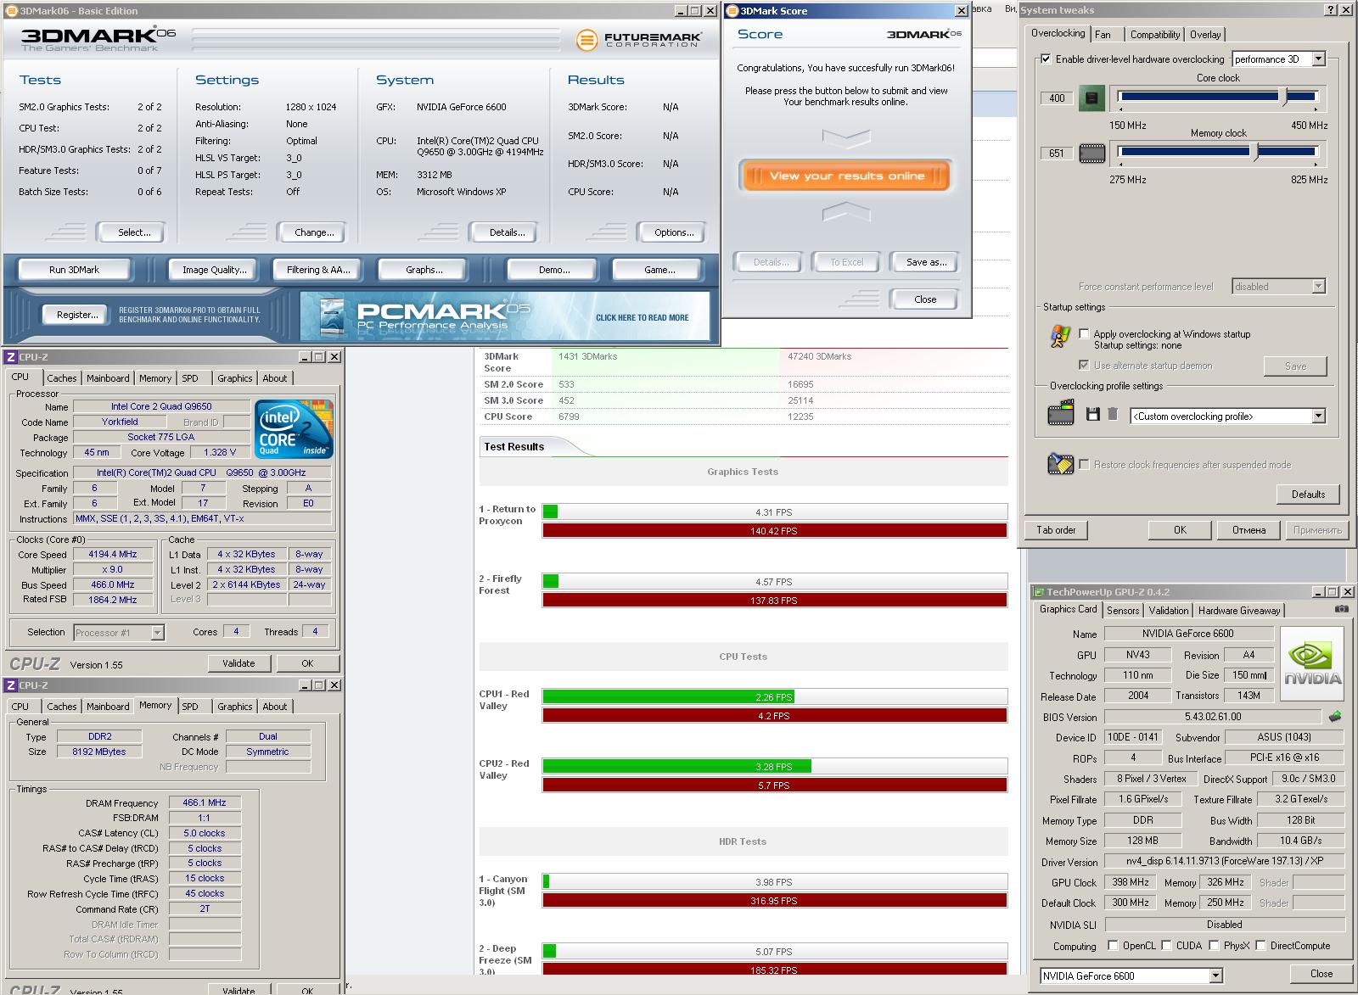The image size is (1358, 995).
Task: Click the 3DMark Score title bar icon
Action: click(x=732, y=11)
